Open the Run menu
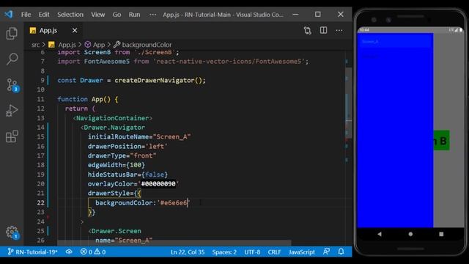 134,15
